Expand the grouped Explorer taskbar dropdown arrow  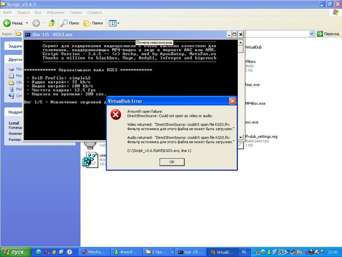coord(172,252)
